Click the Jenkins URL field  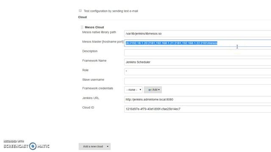click(x=198, y=100)
